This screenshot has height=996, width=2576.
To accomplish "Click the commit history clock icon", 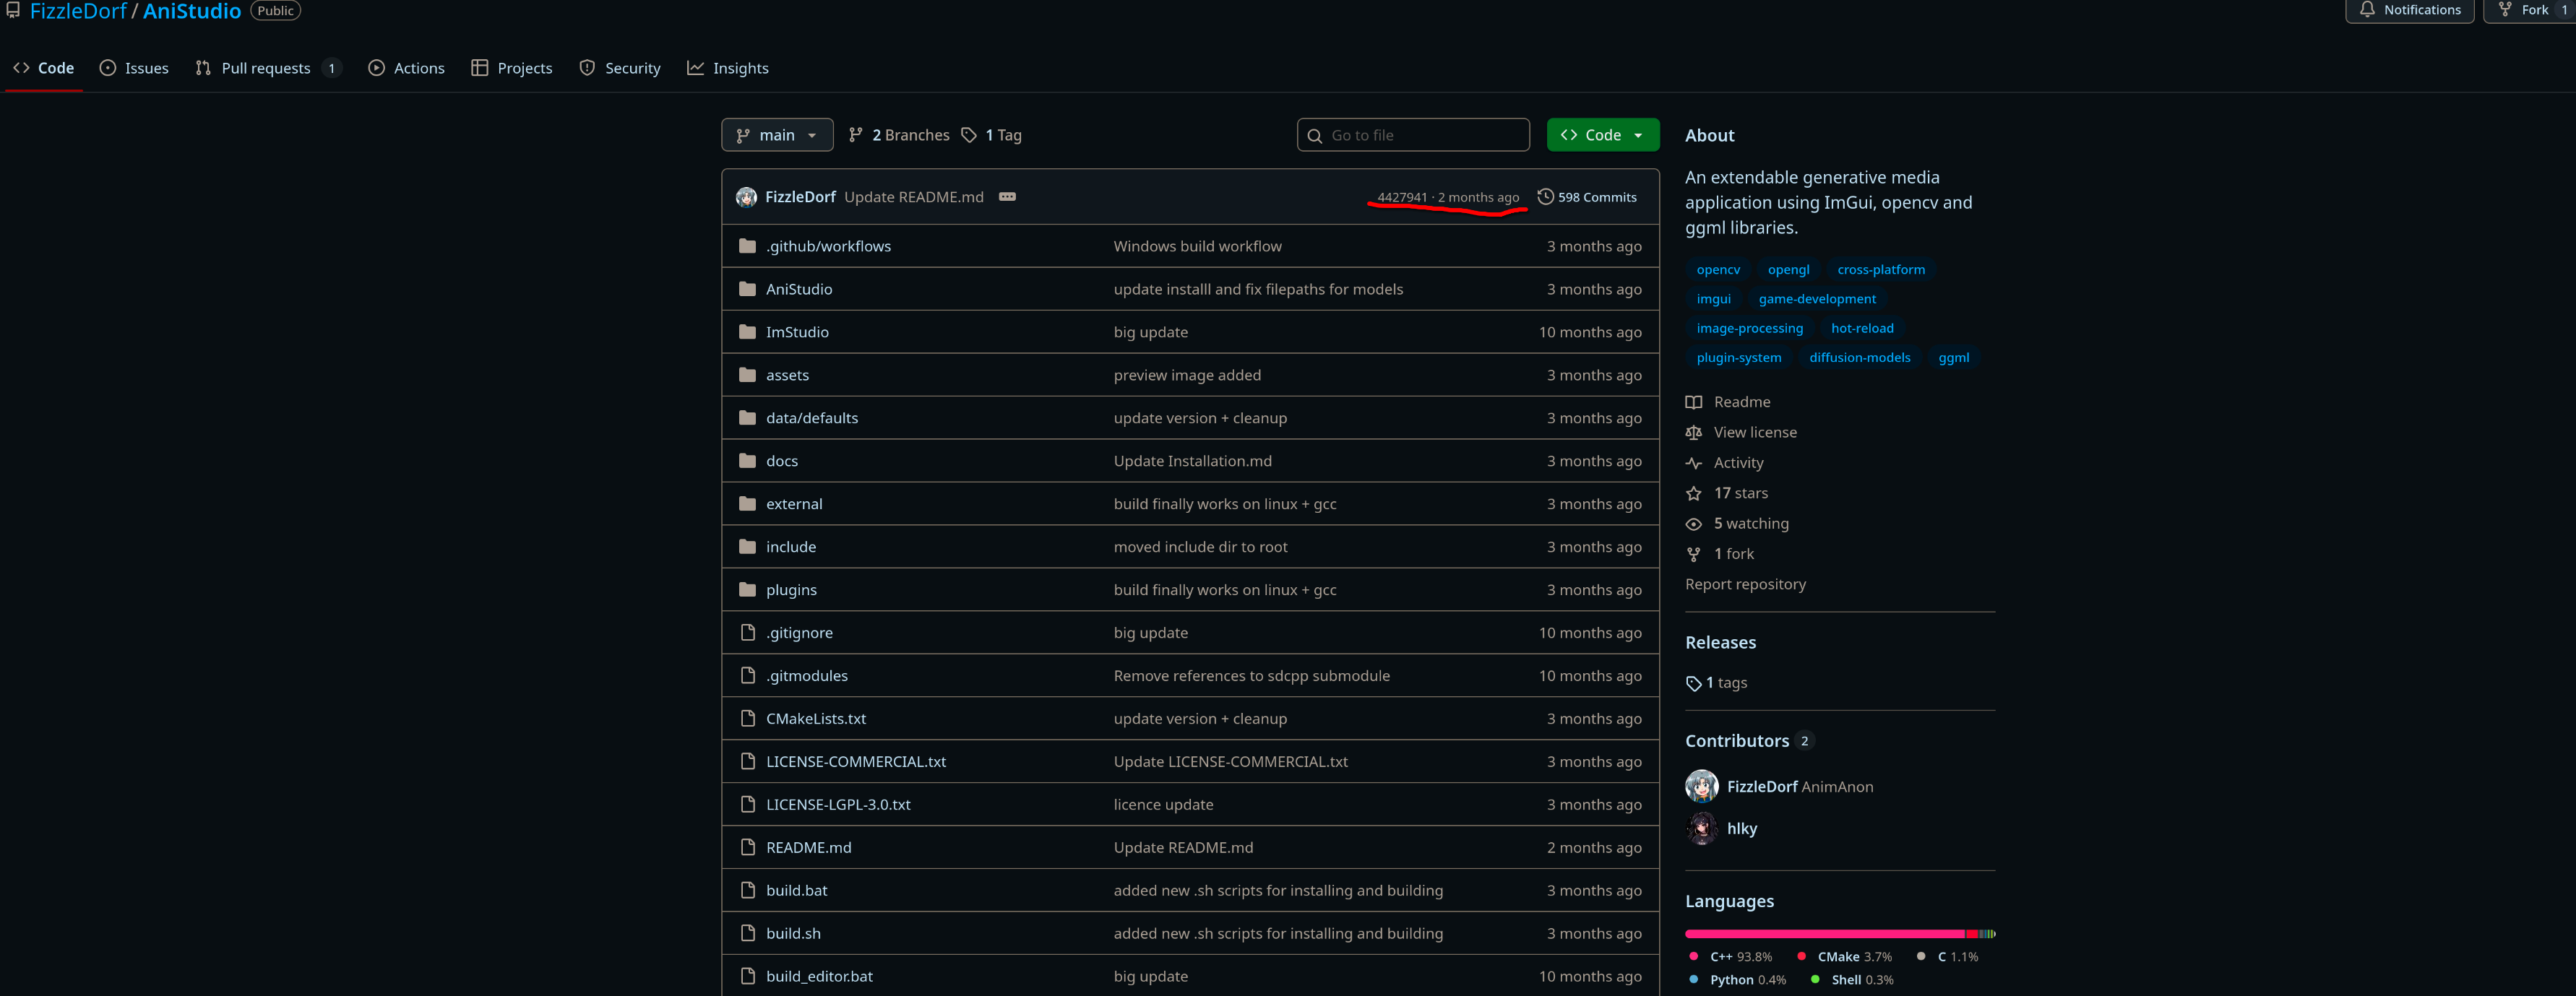I will pyautogui.click(x=1545, y=197).
